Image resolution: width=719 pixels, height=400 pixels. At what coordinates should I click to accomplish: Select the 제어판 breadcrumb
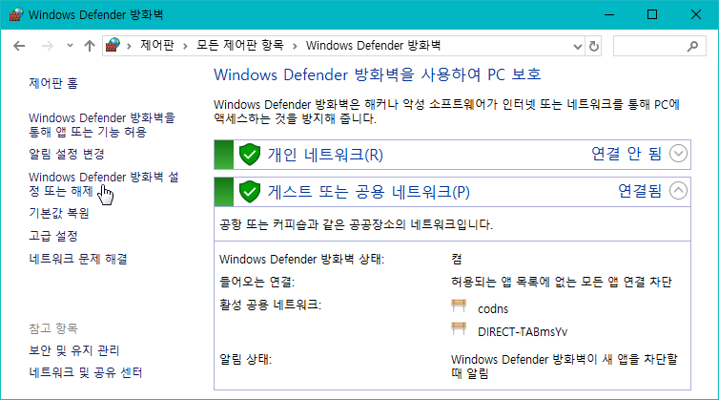pos(157,46)
